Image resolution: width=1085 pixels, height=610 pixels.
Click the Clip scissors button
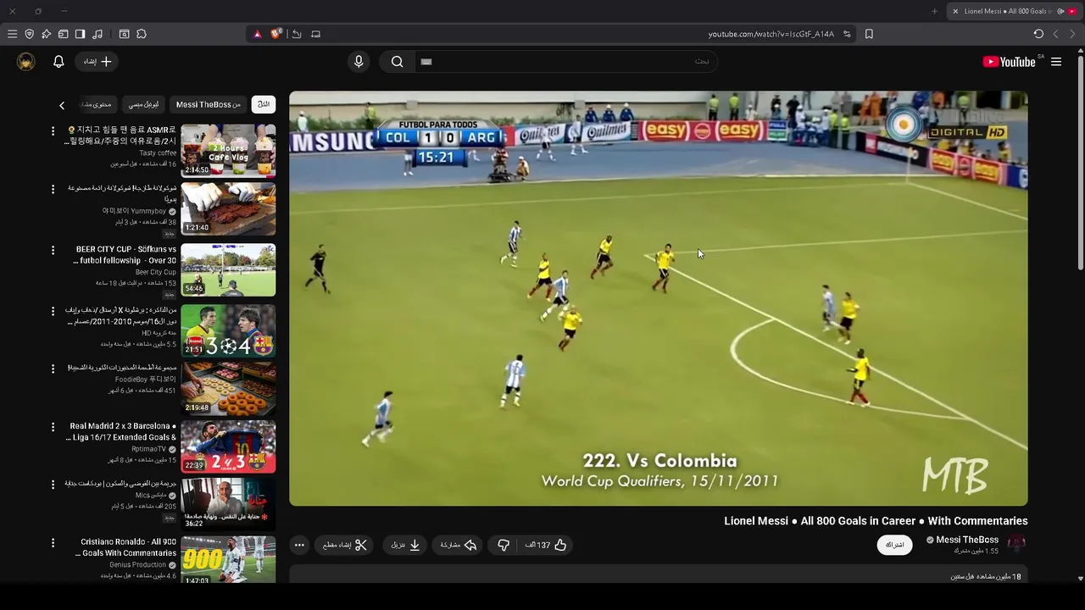click(x=345, y=545)
